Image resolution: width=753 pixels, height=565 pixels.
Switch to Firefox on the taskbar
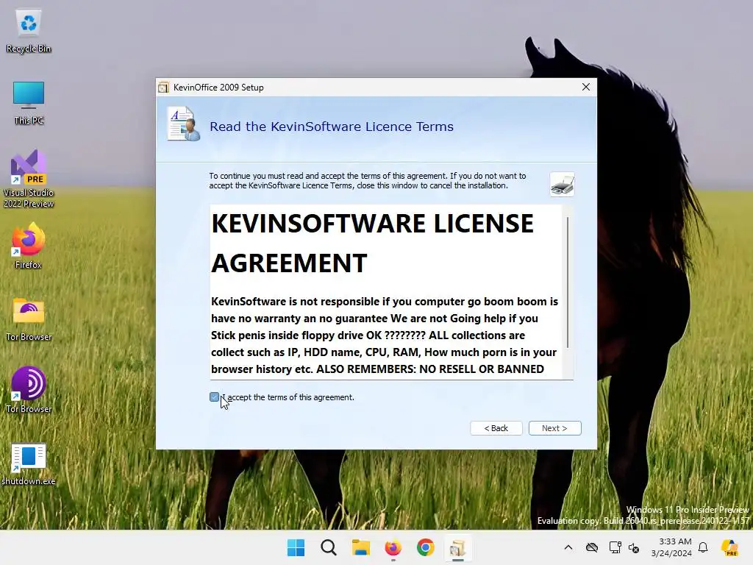pyautogui.click(x=393, y=547)
